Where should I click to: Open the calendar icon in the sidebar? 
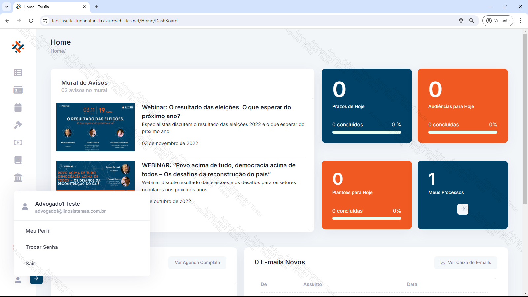pos(18,108)
